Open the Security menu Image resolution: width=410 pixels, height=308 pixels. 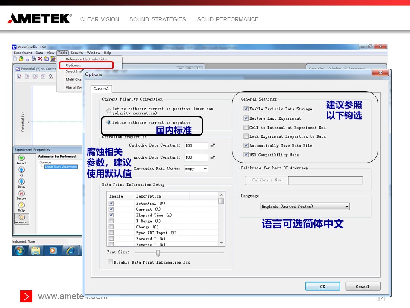coord(77,53)
